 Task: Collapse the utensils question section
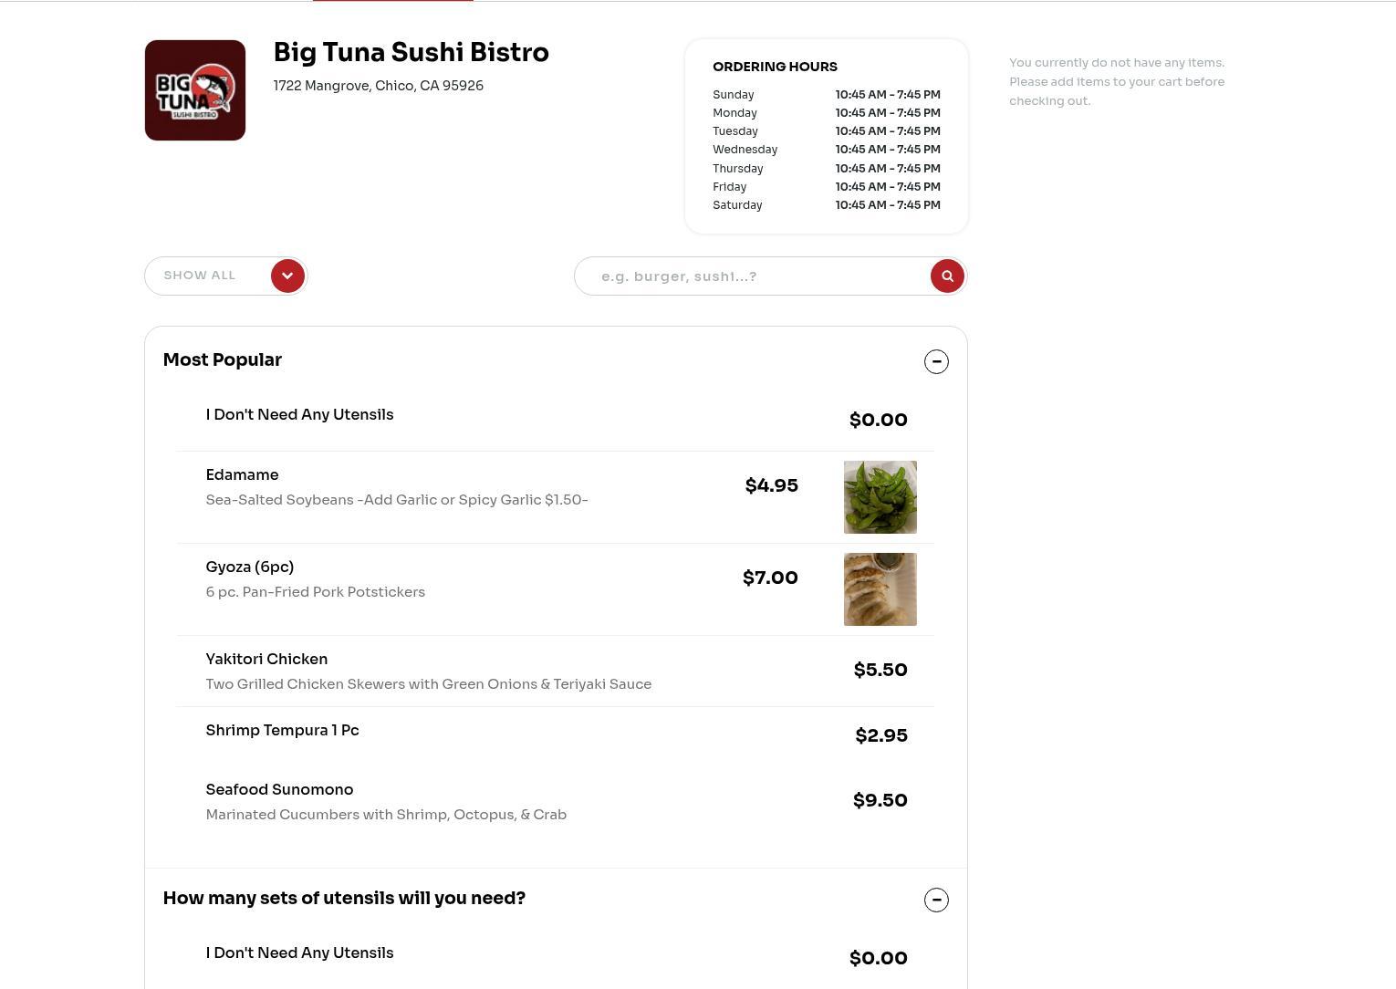[936, 900]
